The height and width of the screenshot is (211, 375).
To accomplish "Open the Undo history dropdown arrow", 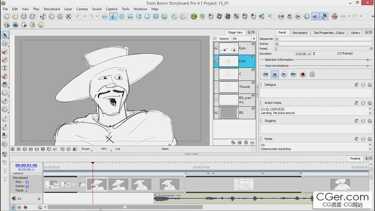I will click(x=84, y=17).
